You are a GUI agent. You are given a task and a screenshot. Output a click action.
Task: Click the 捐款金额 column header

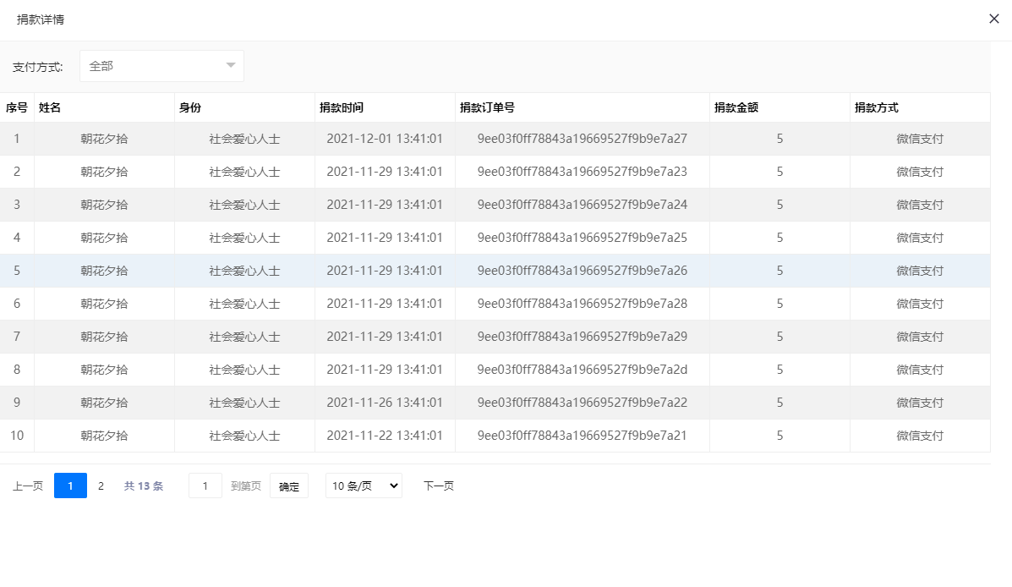pos(735,107)
